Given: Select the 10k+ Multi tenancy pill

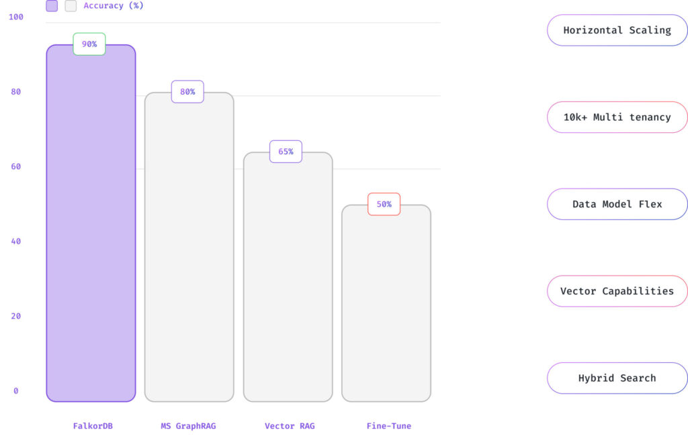Looking at the screenshot, I should pos(617,117).
